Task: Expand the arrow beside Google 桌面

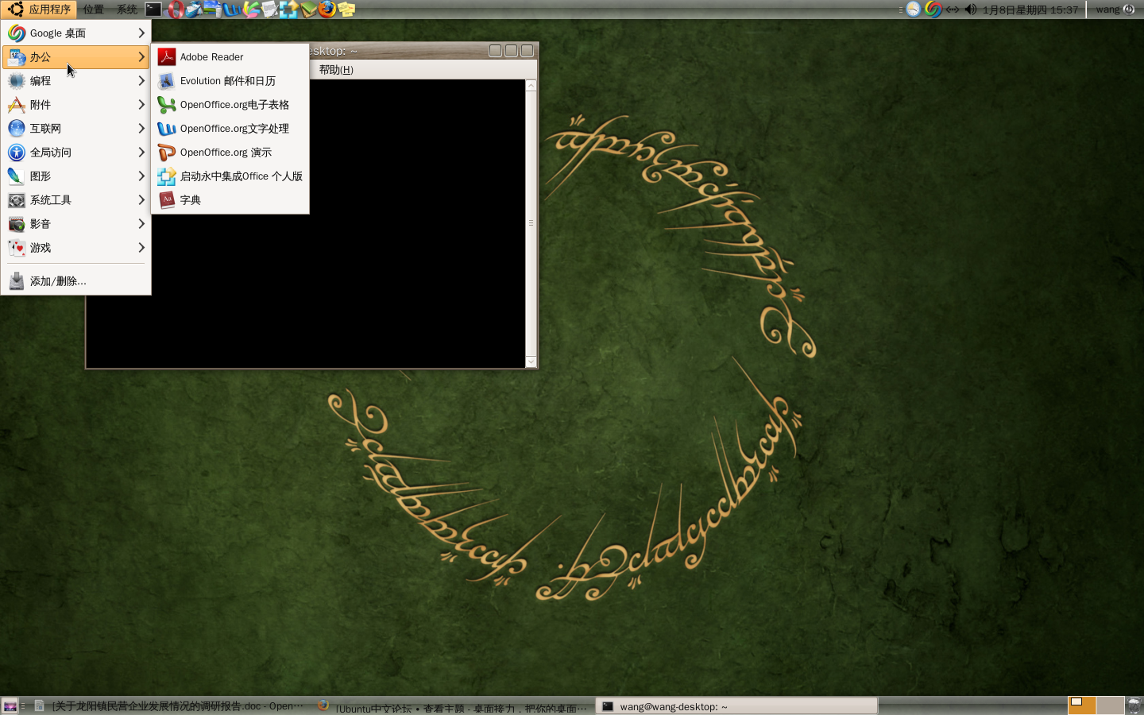Action: pos(141,33)
